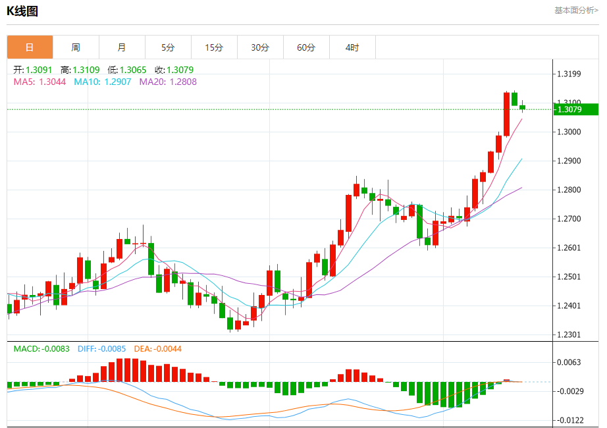Viewport: 607px width, 428px height.
Task: Click the green 1.3079 current price tag
Action: click(x=575, y=109)
